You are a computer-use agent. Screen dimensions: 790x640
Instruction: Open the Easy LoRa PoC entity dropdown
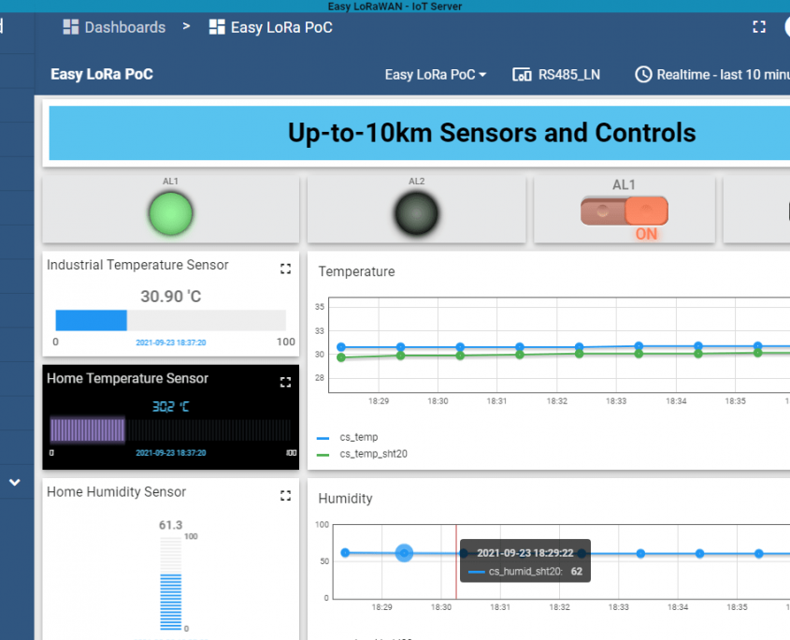pyautogui.click(x=435, y=74)
